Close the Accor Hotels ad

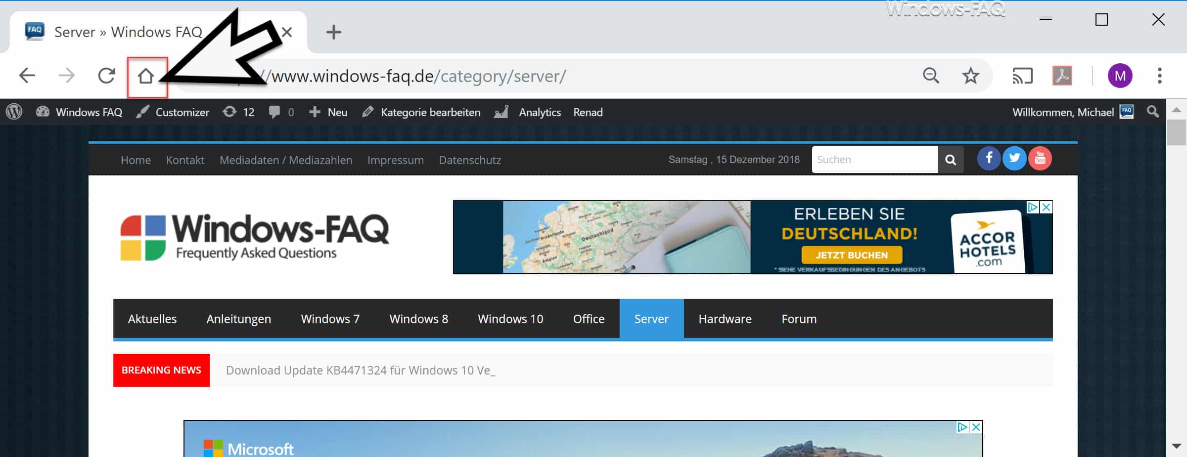pos(1047,208)
